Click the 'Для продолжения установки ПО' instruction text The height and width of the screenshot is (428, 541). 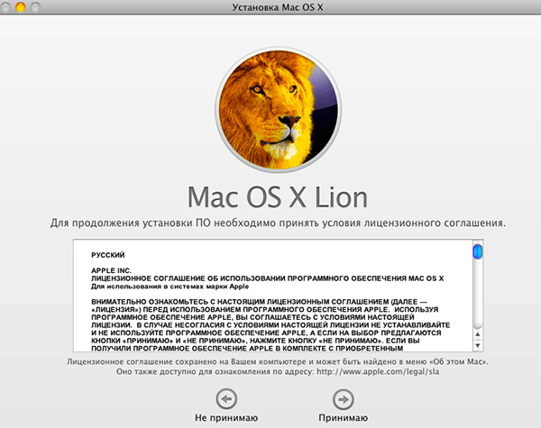pyautogui.click(x=278, y=223)
